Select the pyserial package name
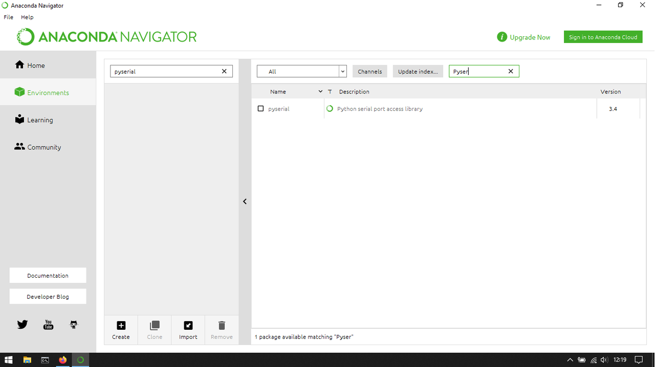Viewport: 655px width, 367px height. pos(279,109)
